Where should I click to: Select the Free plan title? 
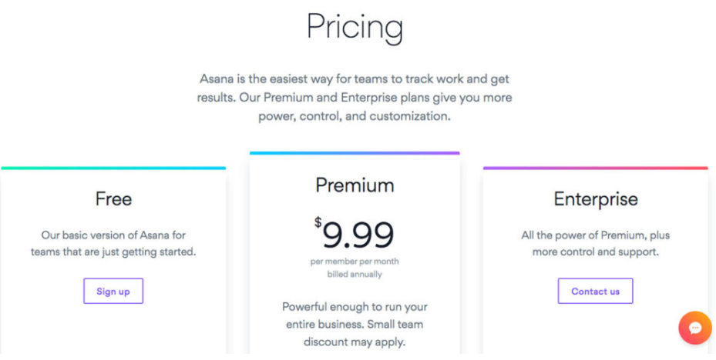coord(113,199)
